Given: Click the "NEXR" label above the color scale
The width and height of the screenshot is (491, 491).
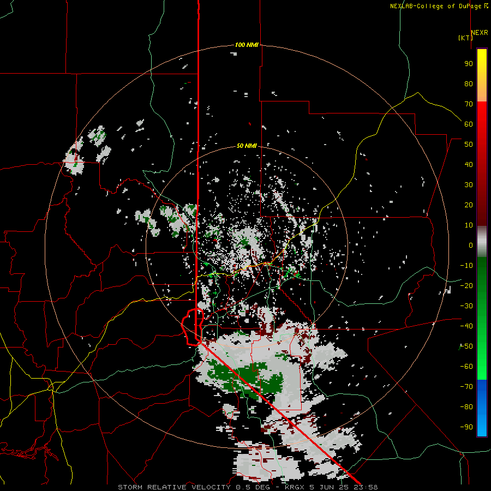Looking at the screenshot, I should [x=480, y=33].
